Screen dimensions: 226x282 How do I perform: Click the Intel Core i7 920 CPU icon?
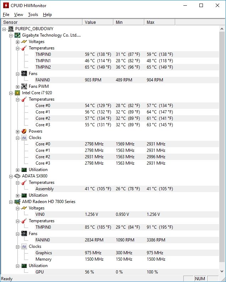[17, 93]
